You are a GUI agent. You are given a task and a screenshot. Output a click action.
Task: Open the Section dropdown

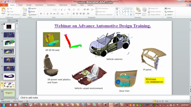[x=33, y=15]
